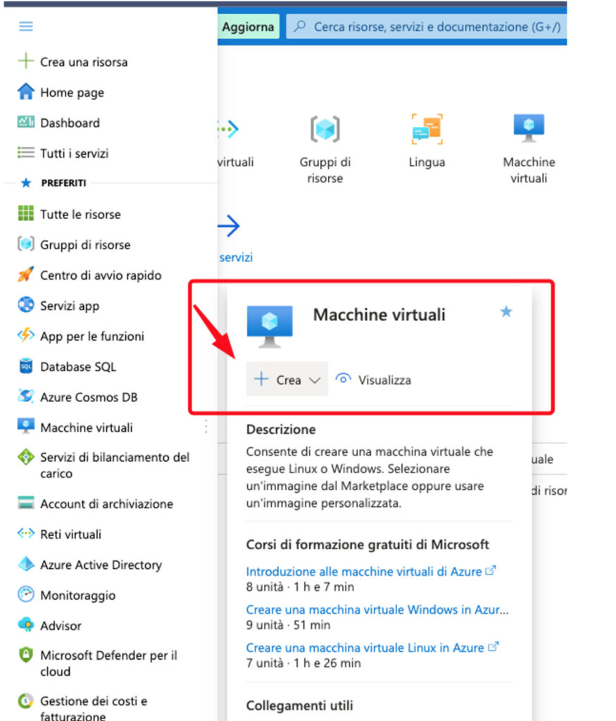Click the Crea una risorsa plus icon

click(26, 61)
